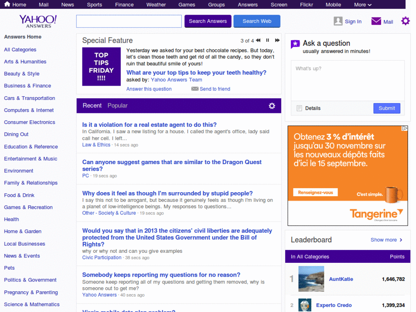Viewport: 416px width, 312px height.
Task: Open Family & Relationships category
Action: [x=31, y=183]
